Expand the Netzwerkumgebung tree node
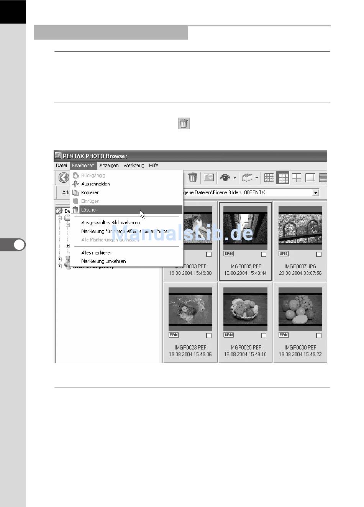The height and width of the screenshot is (507, 364). [60, 266]
